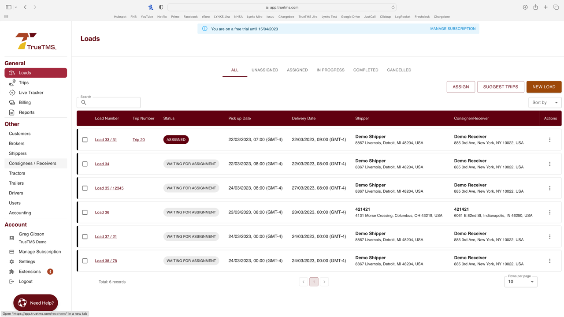The image size is (564, 317).
Task: Click the Trips route icon
Action: pyautogui.click(x=12, y=83)
